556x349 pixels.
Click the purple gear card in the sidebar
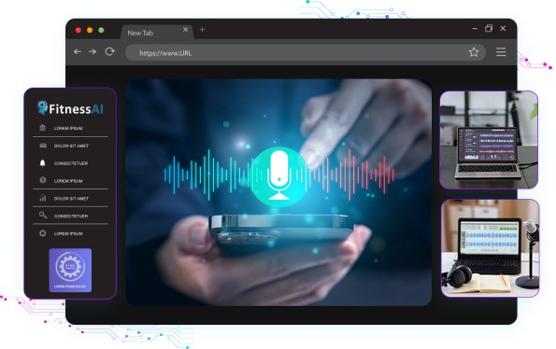tap(70, 270)
